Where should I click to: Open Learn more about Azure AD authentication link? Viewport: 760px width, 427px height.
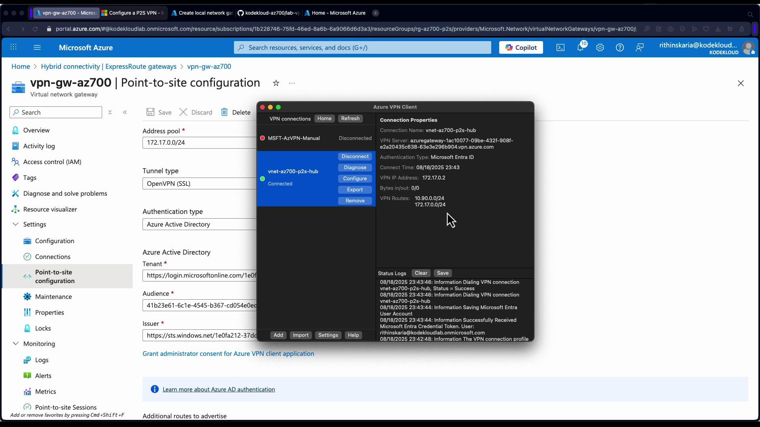coord(219,389)
